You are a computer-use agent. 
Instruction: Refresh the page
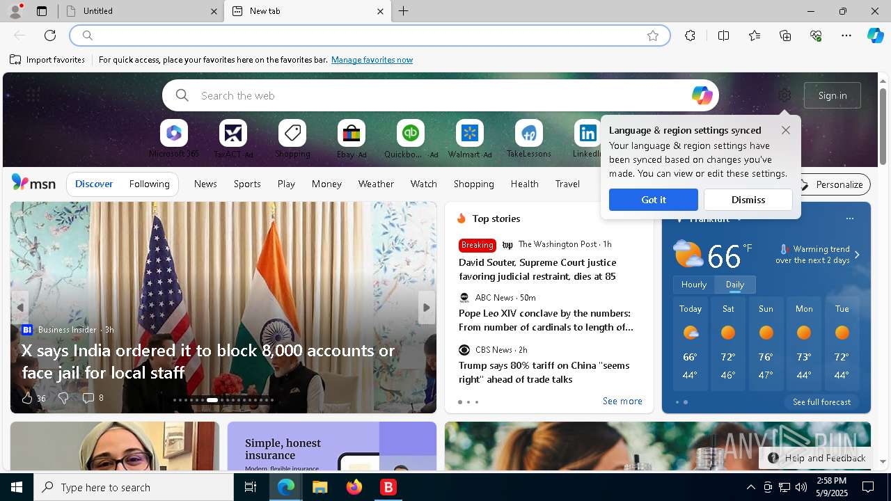(50, 35)
